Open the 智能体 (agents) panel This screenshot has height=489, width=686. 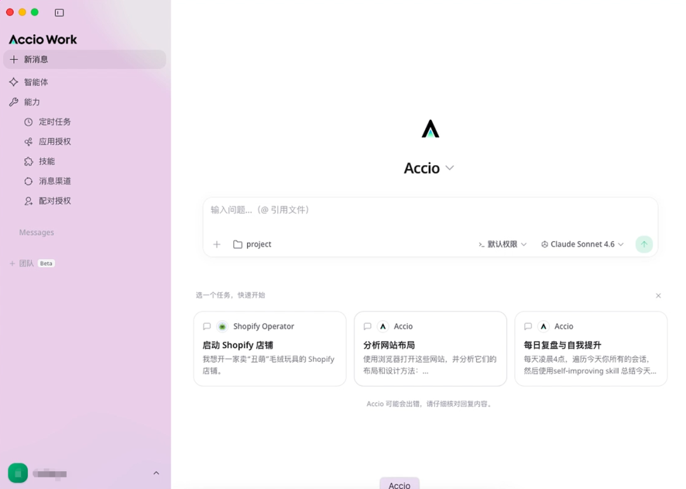tap(40, 81)
